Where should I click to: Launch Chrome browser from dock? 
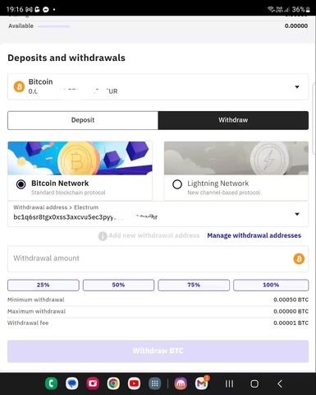pyautogui.click(x=113, y=383)
